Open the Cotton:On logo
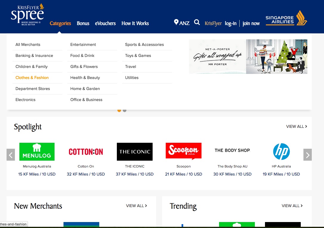 [x=86, y=152]
